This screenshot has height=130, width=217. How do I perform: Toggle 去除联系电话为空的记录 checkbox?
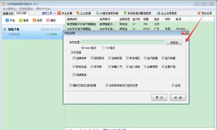[x=107, y=85]
